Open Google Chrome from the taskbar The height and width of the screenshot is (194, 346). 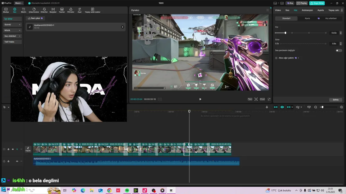click(x=109, y=190)
